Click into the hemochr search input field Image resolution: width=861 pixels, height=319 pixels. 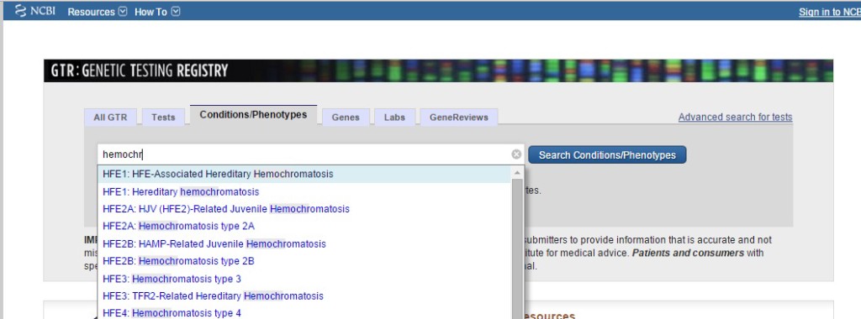304,154
